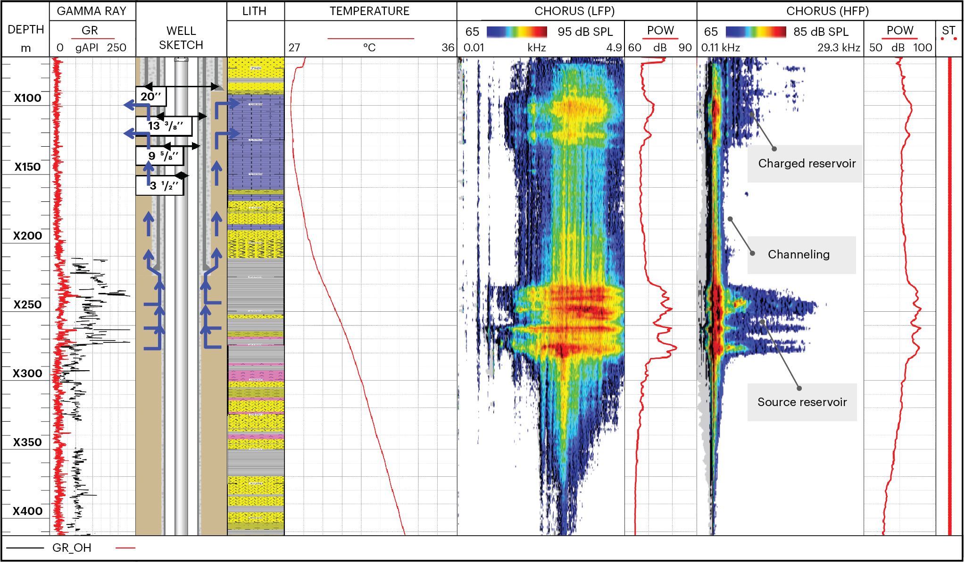965x565 pixels.
Task: Click the 20" casing size label
Action: point(151,97)
